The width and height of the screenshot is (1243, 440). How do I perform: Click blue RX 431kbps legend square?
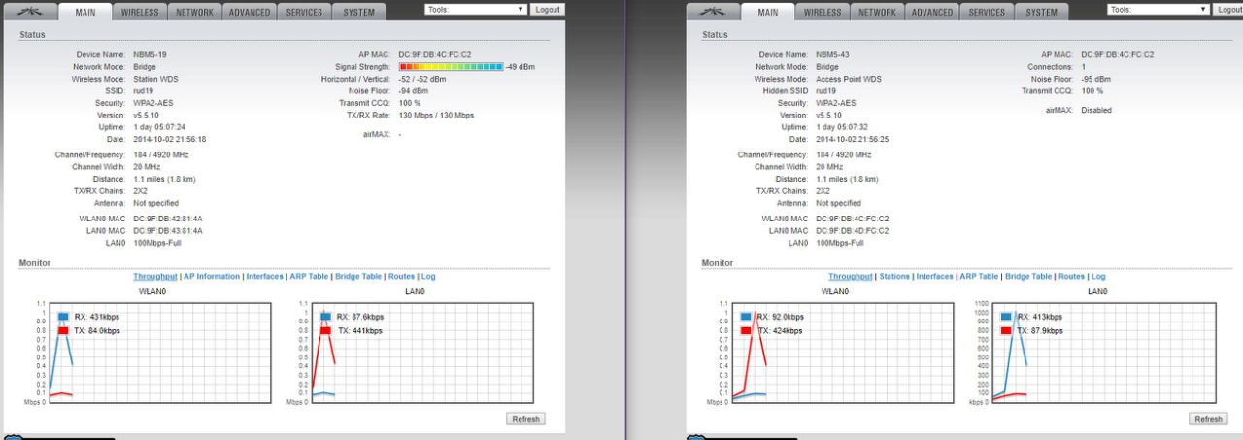[x=63, y=317]
